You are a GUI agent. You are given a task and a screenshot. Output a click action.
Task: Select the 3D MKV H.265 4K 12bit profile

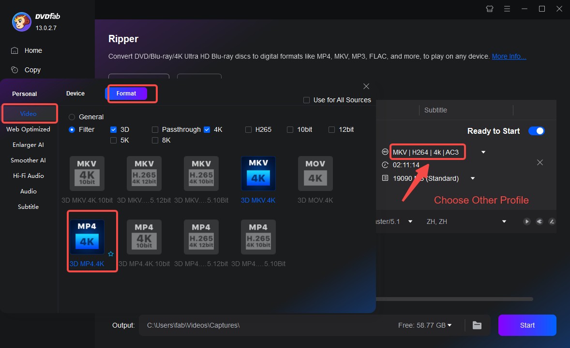(144, 174)
